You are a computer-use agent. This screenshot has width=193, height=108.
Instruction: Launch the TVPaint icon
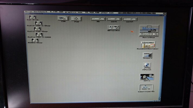pyautogui.click(x=147, y=66)
